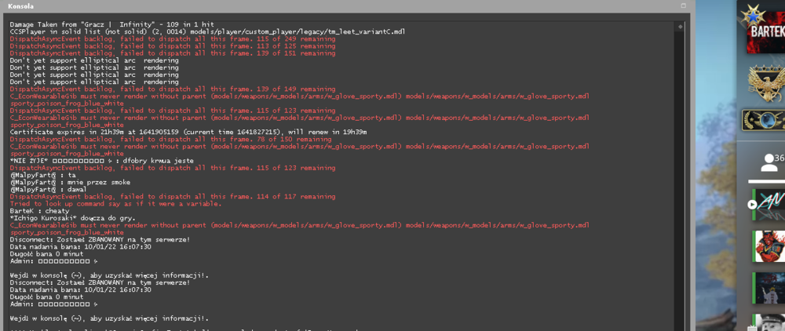Click the '115 of 249 remaining' backlog line
Viewport: 785px width, 331px height.
pyautogui.click(x=173, y=39)
